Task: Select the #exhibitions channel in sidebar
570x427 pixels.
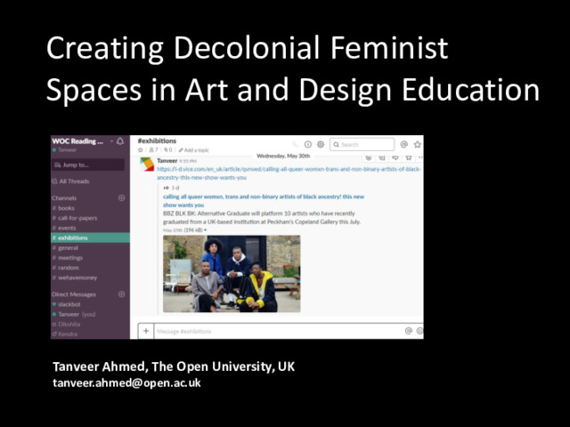Action: (x=90, y=238)
